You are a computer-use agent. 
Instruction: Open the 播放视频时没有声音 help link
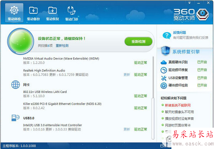[x=179, y=119]
